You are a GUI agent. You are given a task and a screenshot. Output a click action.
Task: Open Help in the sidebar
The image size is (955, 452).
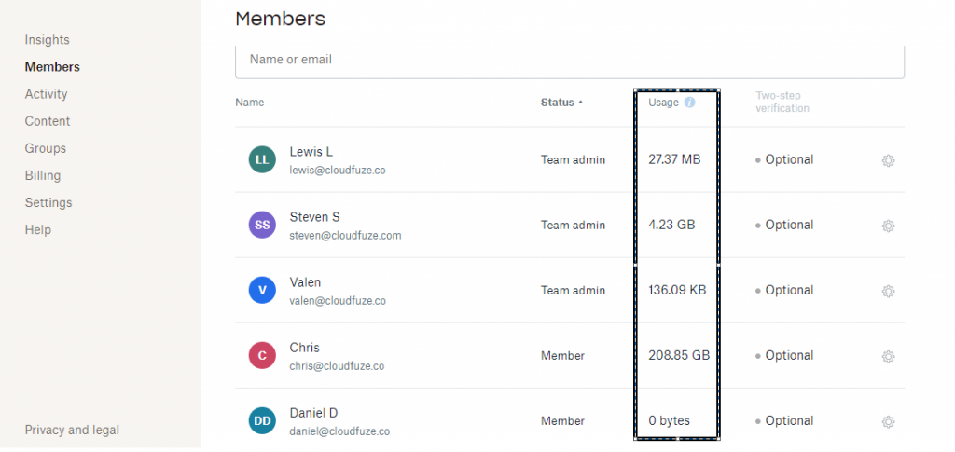(x=37, y=229)
